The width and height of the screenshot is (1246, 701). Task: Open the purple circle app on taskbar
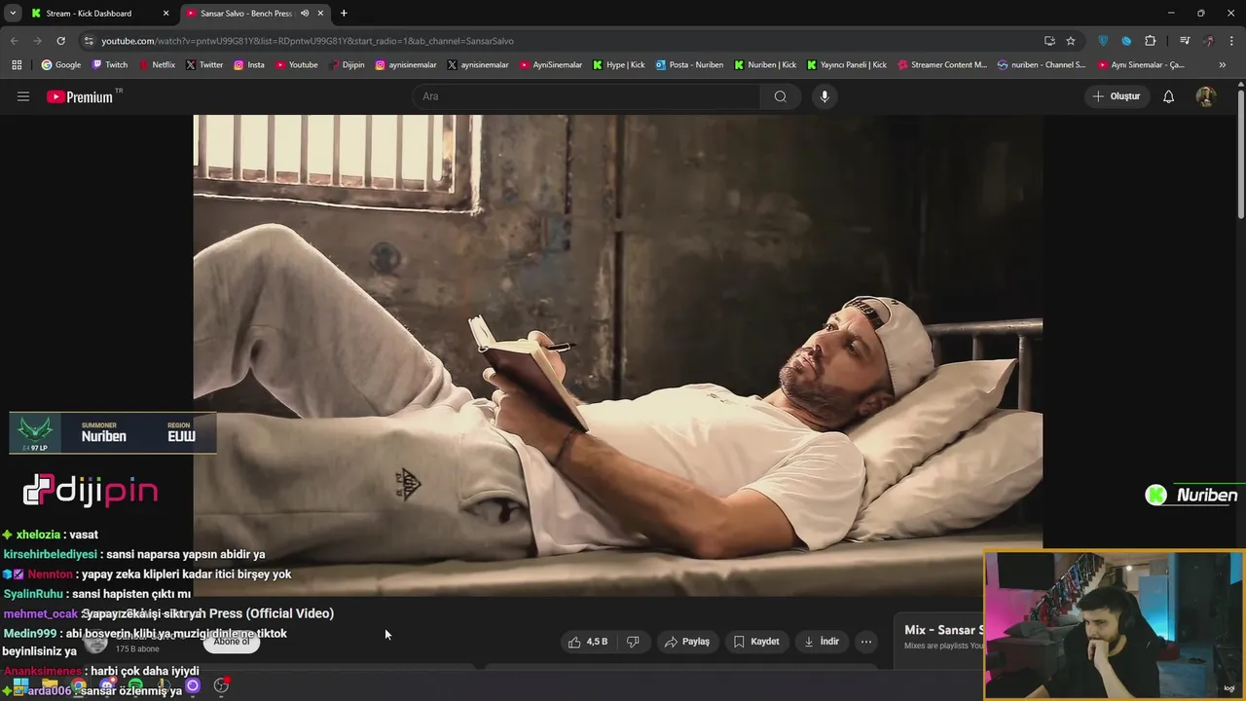[x=193, y=686]
